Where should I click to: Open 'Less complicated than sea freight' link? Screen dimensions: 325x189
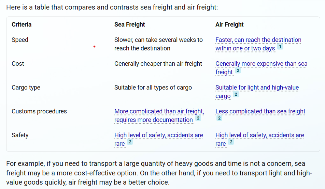point(260,111)
